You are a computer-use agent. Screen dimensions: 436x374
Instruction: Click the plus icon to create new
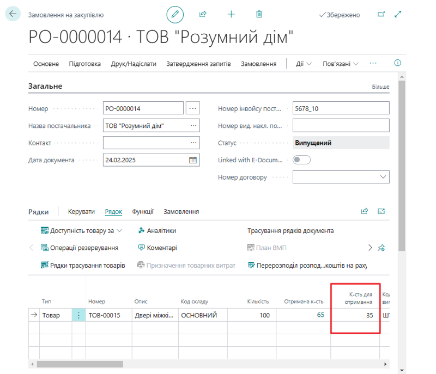click(x=231, y=15)
